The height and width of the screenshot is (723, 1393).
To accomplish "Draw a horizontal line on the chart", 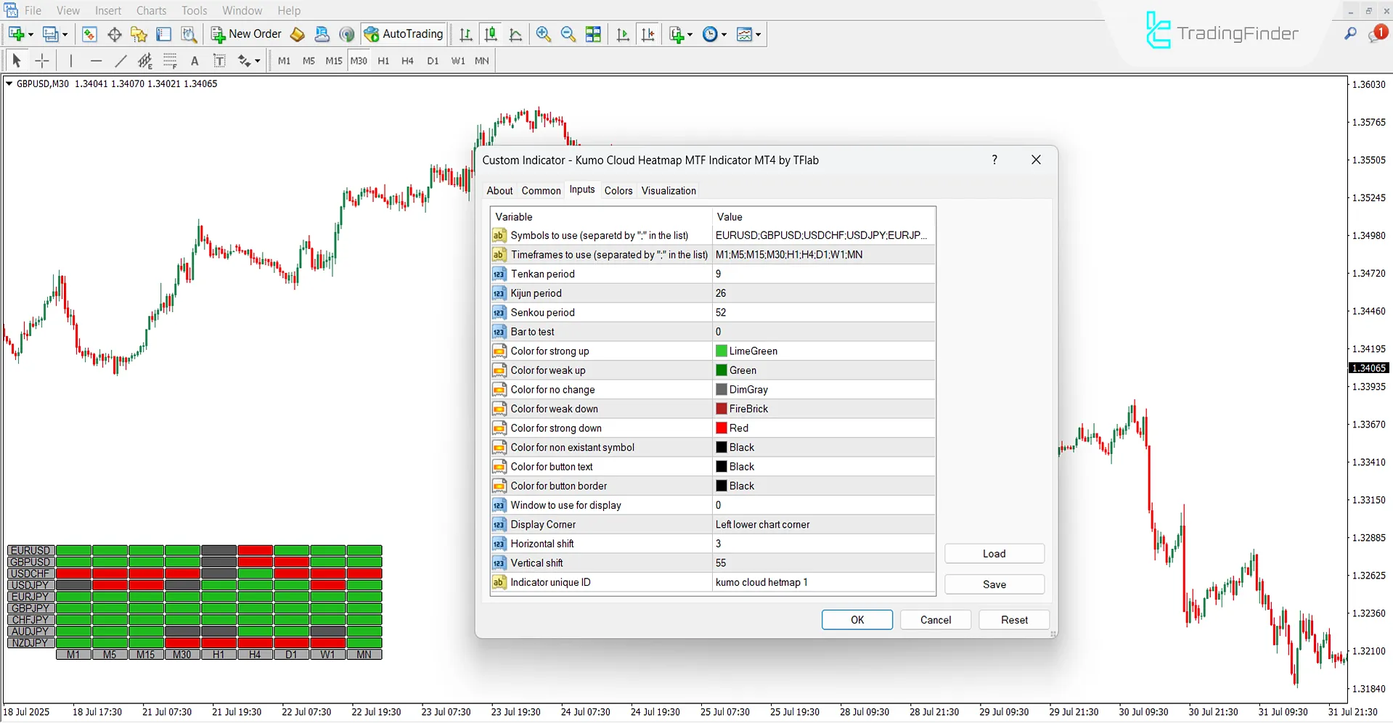I will [x=95, y=61].
